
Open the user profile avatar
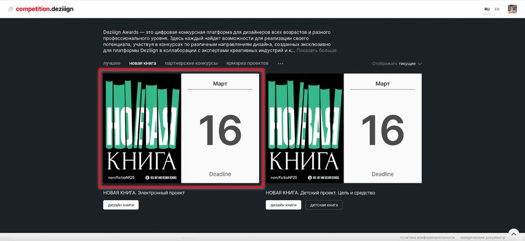pyautogui.click(x=512, y=9)
